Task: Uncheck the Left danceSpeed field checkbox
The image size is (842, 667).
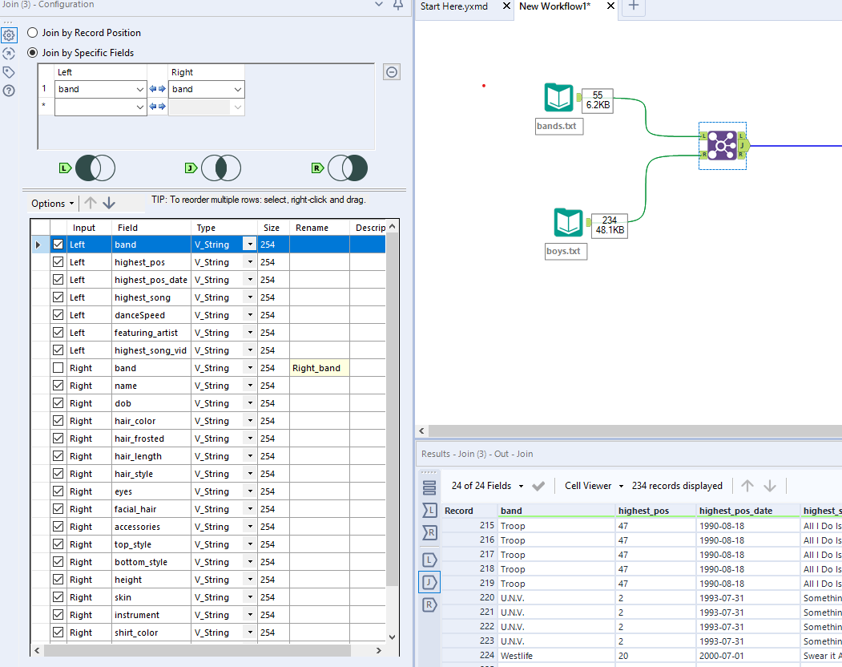Action: pyautogui.click(x=58, y=315)
